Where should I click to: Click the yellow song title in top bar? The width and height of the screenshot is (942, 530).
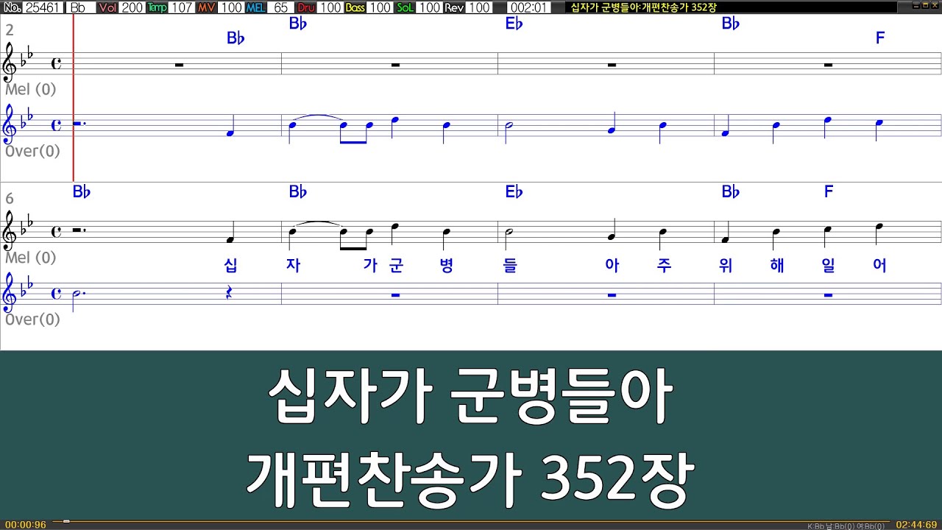(x=644, y=7)
